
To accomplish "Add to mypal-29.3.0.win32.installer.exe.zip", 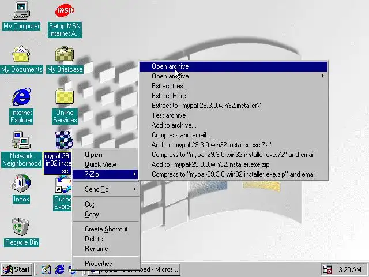I will (x=234, y=164).
